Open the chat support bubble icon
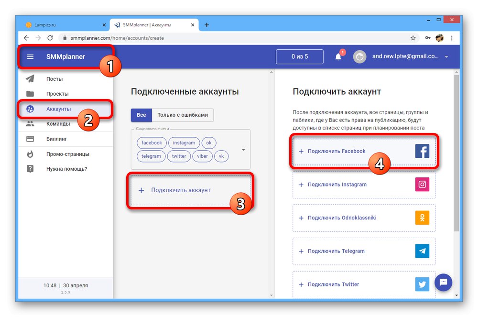 (443, 282)
